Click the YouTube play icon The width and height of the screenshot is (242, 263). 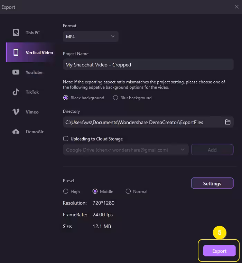[x=16, y=72]
